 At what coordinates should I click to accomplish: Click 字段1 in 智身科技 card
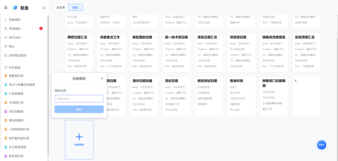[x=233, y=87]
